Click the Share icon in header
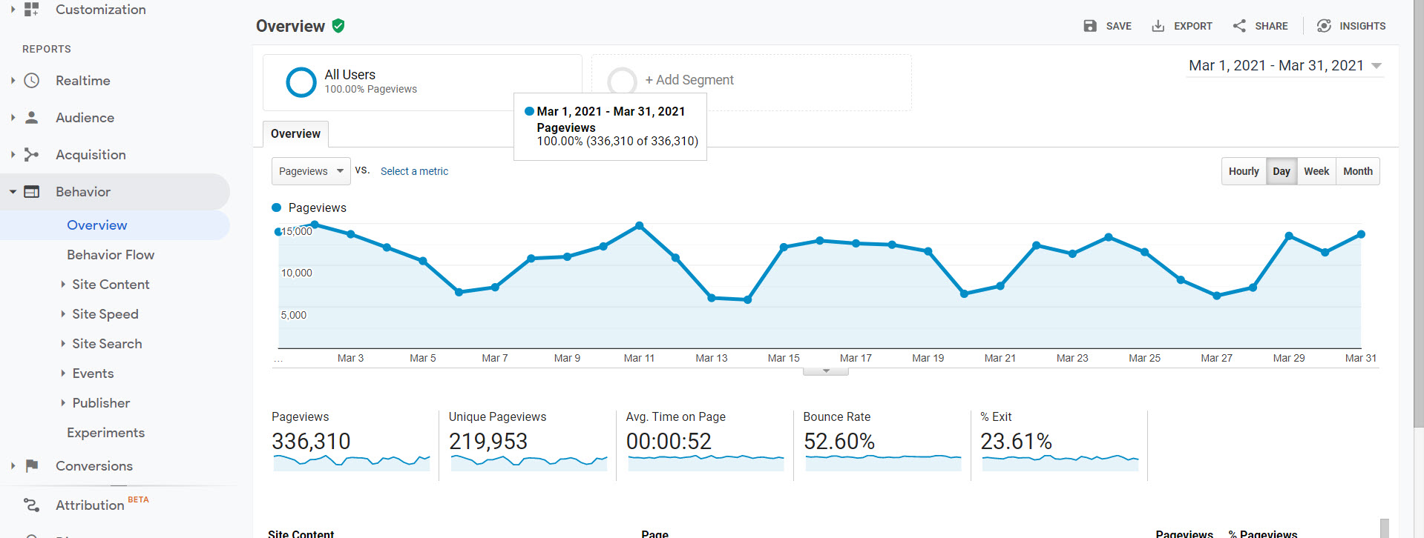Screen dimensions: 1424x538 (x=1239, y=26)
